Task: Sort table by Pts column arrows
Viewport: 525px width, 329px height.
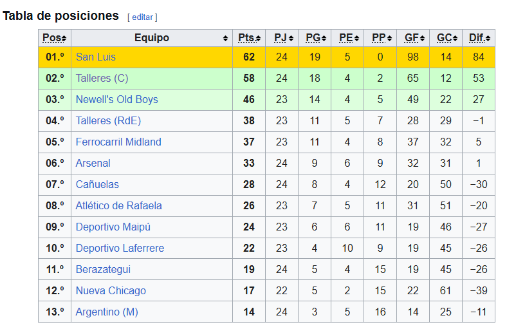Action: [x=258, y=38]
